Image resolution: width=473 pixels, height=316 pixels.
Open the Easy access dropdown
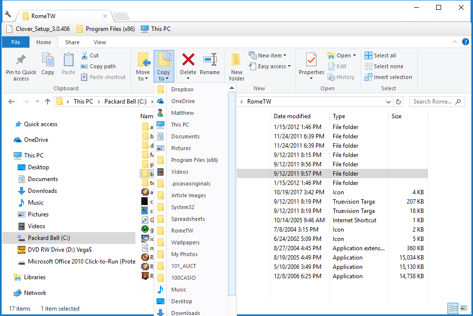pyautogui.click(x=270, y=66)
